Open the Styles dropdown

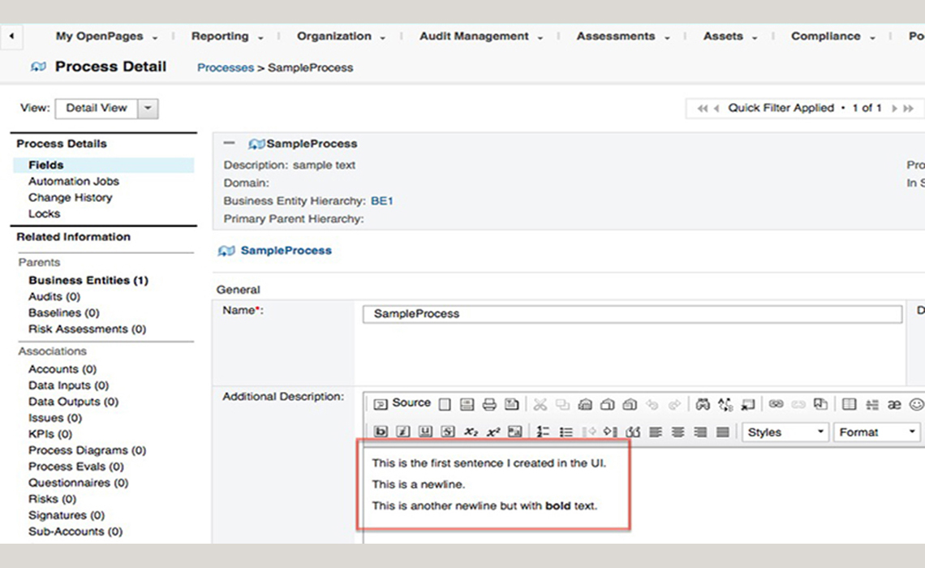[x=785, y=432]
